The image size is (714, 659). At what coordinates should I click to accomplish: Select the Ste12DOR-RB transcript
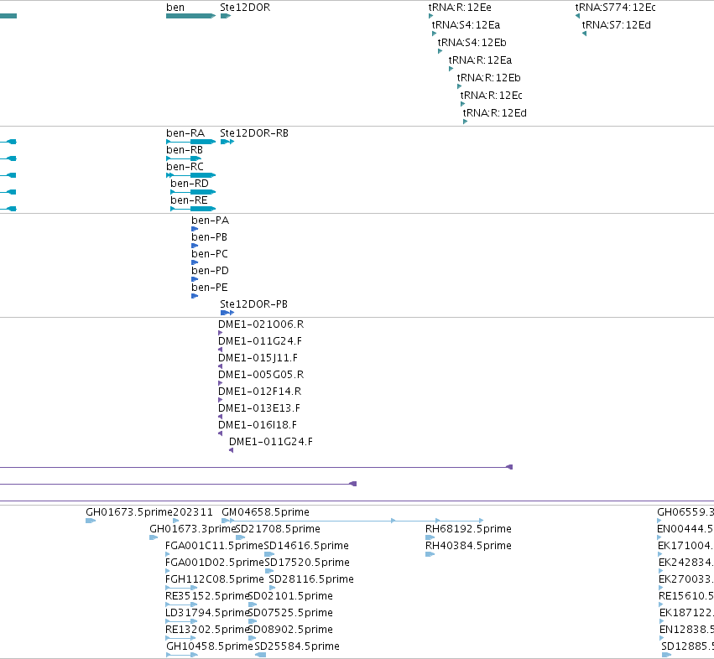click(x=227, y=142)
